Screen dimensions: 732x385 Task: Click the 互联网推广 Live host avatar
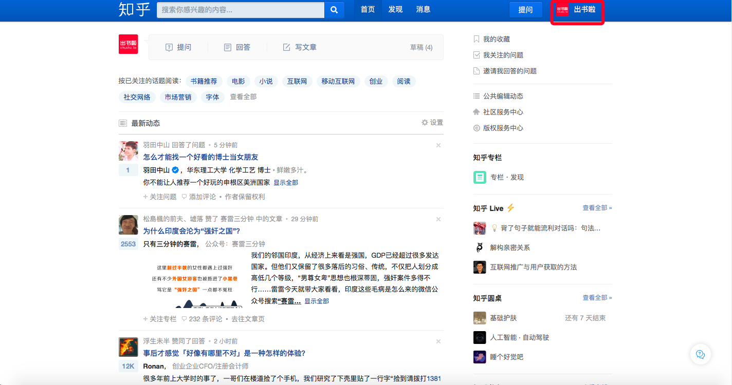coord(480,267)
